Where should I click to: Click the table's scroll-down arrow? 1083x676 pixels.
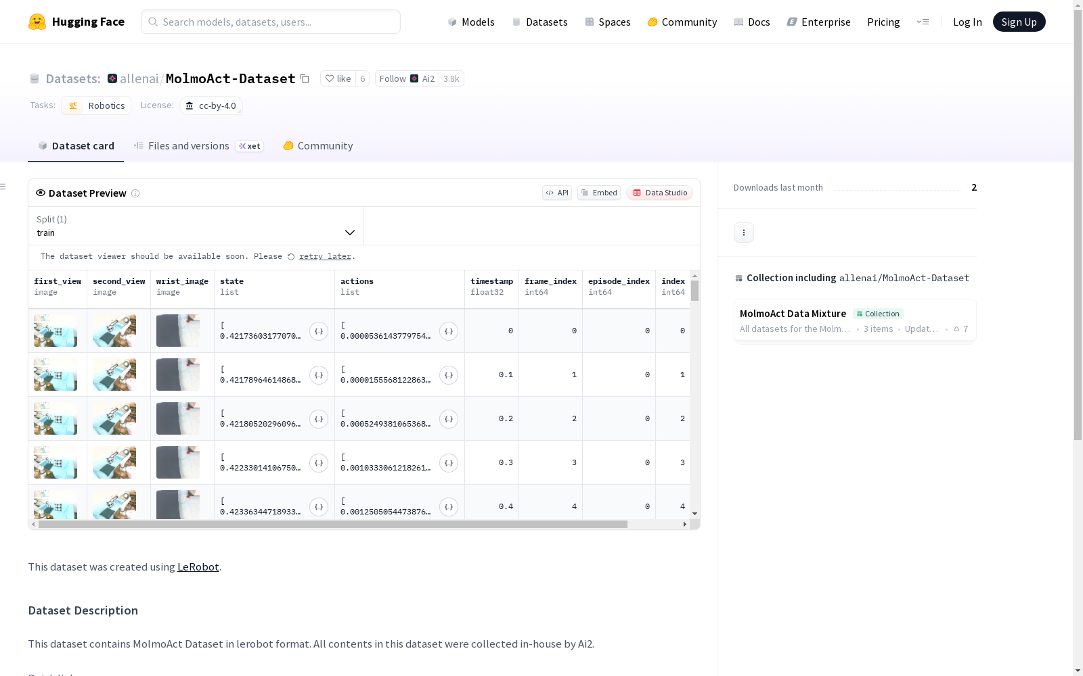694,514
